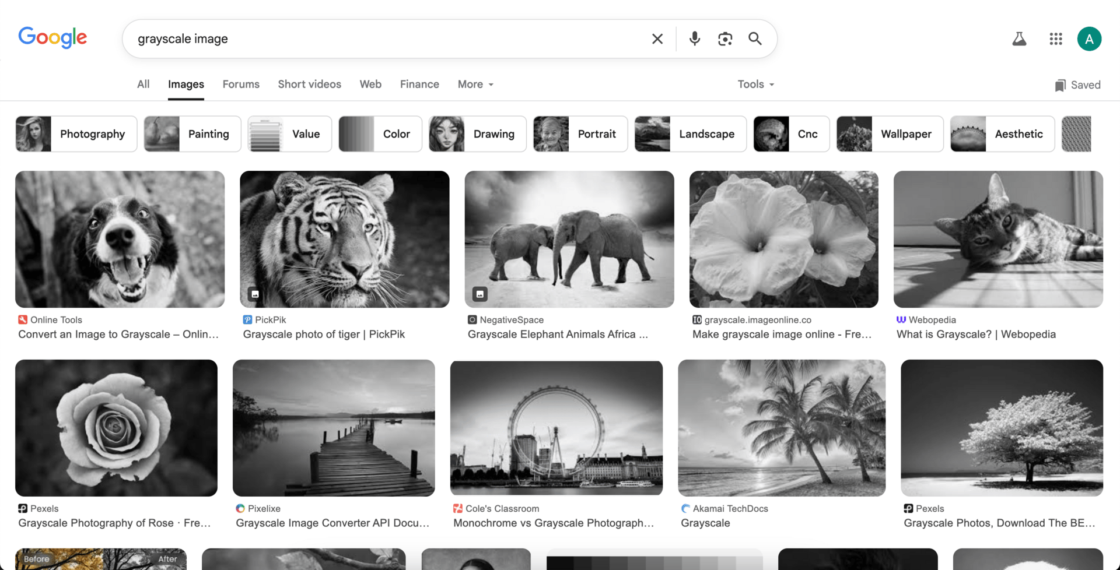Viewport: 1120px width, 570px height.
Task: Open Search Labs flask icon
Action: coord(1019,39)
